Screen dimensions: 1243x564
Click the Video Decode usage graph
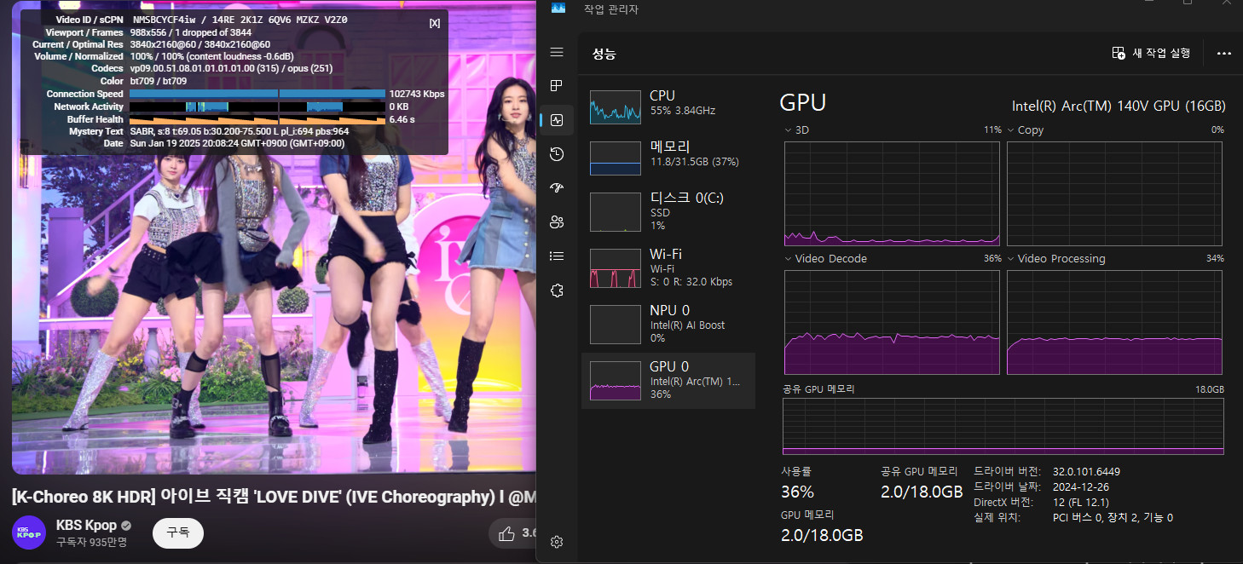click(892, 322)
